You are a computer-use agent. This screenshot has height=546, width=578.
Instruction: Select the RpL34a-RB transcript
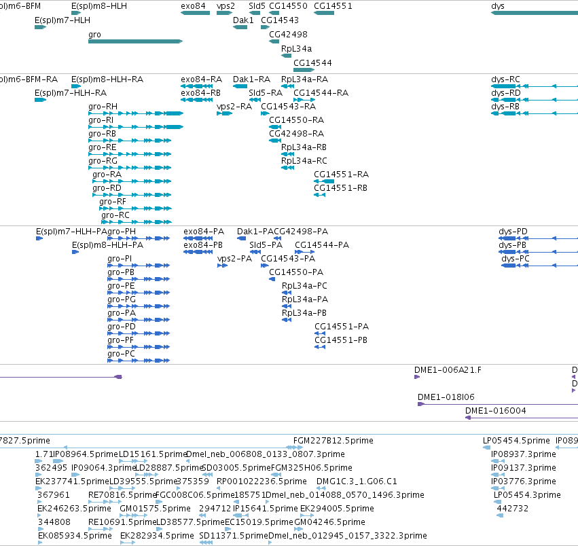point(287,154)
